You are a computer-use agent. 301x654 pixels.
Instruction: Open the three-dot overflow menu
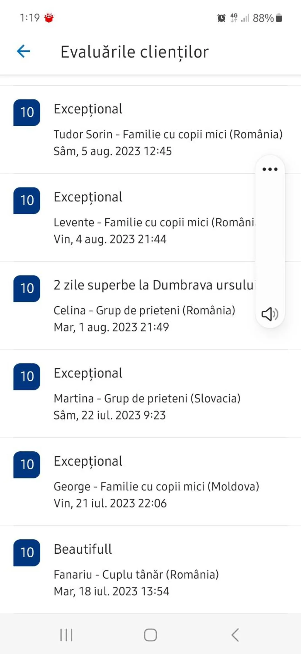[x=270, y=170]
